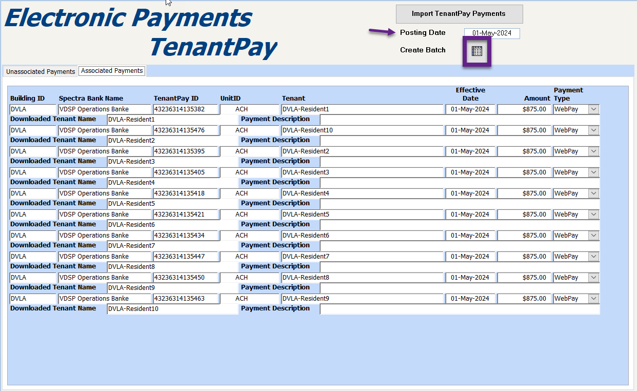
Task: Click Effective Date in 43236314135421 row
Action: [470, 214]
